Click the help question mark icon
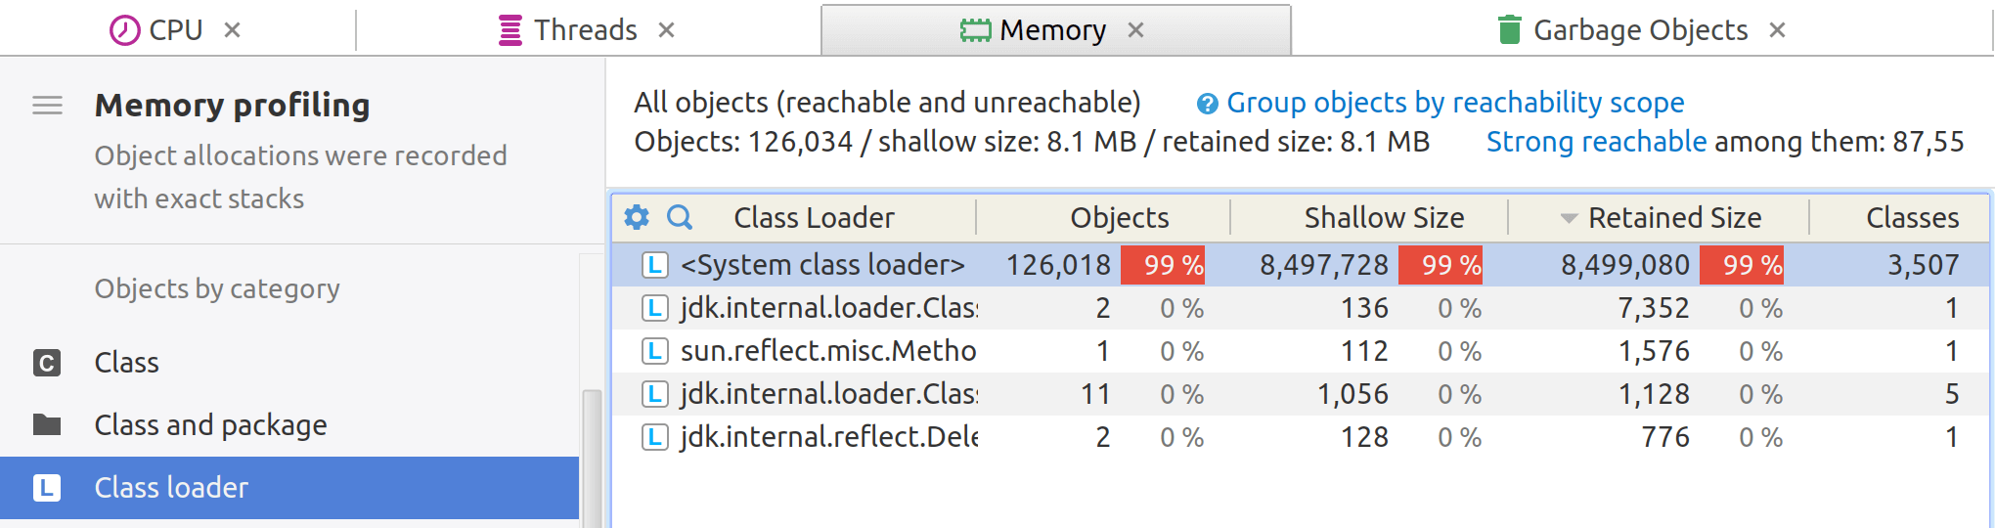The width and height of the screenshot is (1995, 528). pyautogui.click(x=1208, y=104)
